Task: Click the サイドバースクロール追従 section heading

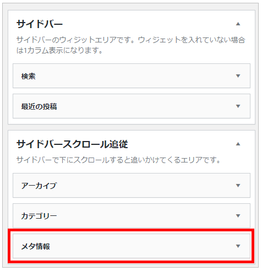Action: click(72, 144)
